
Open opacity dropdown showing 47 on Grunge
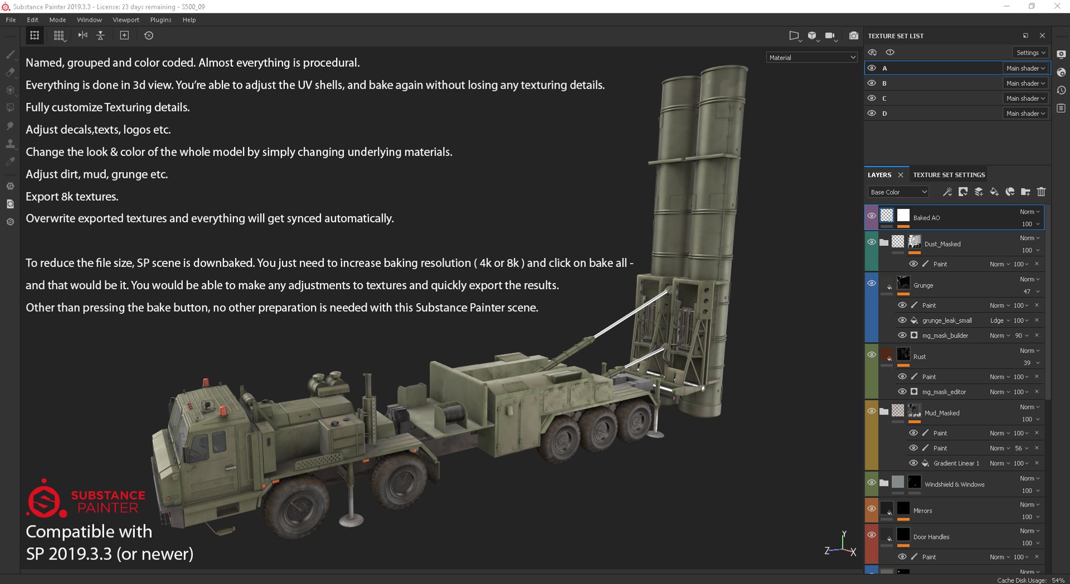(1031, 291)
